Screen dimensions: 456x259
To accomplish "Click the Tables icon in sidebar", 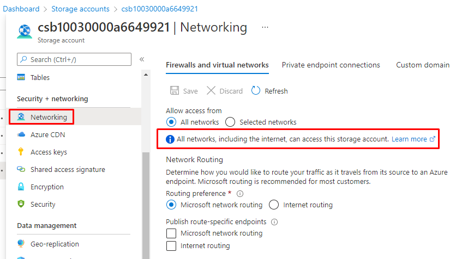I will [x=21, y=77].
